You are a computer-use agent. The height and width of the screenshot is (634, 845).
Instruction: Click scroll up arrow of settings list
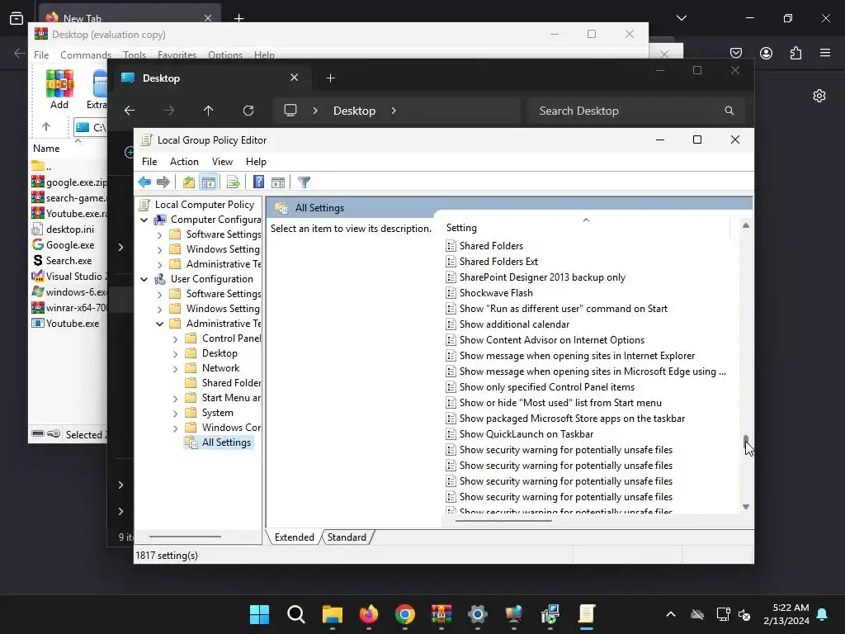click(746, 225)
